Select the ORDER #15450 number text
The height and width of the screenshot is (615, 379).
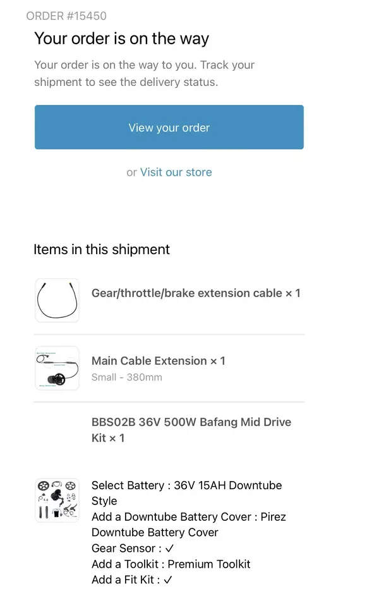pyautogui.click(x=66, y=16)
